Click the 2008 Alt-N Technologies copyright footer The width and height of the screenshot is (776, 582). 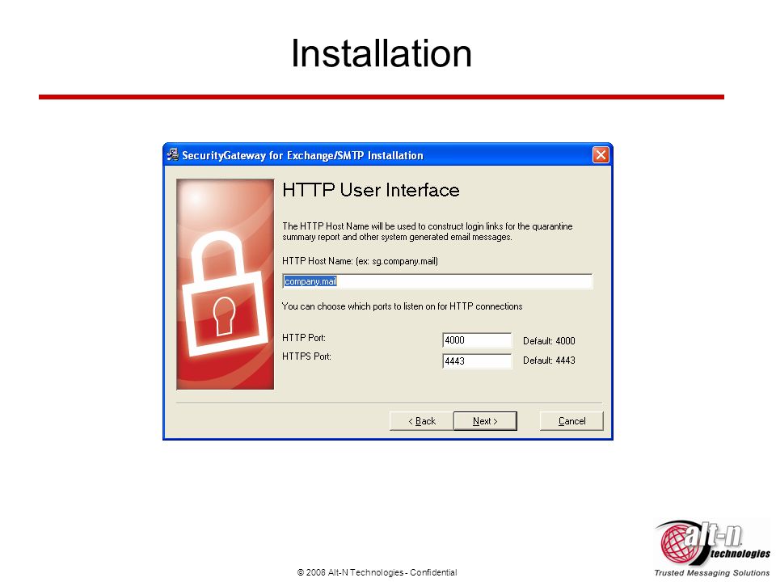click(x=377, y=572)
